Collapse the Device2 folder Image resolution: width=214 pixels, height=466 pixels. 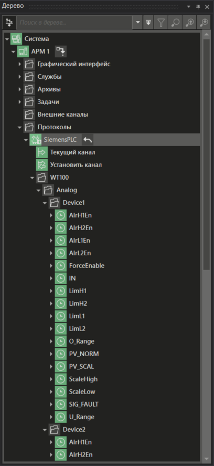45,430
